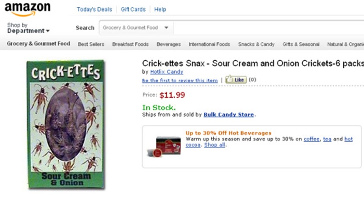Select the Best Sellers tab
Viewport: 364px width, 202px height.
(91, 44)
